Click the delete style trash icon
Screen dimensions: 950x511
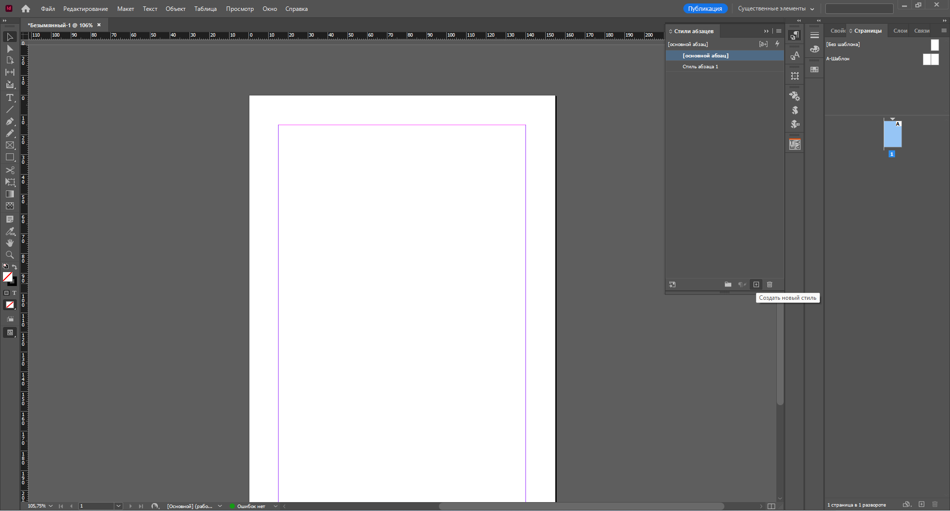tap(769, 284)
